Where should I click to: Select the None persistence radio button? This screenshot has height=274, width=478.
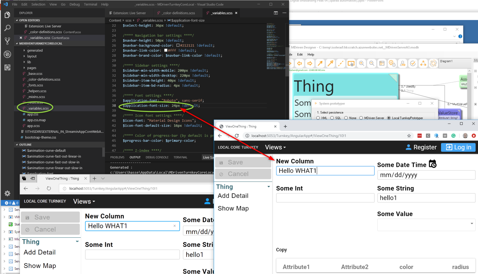346,118
